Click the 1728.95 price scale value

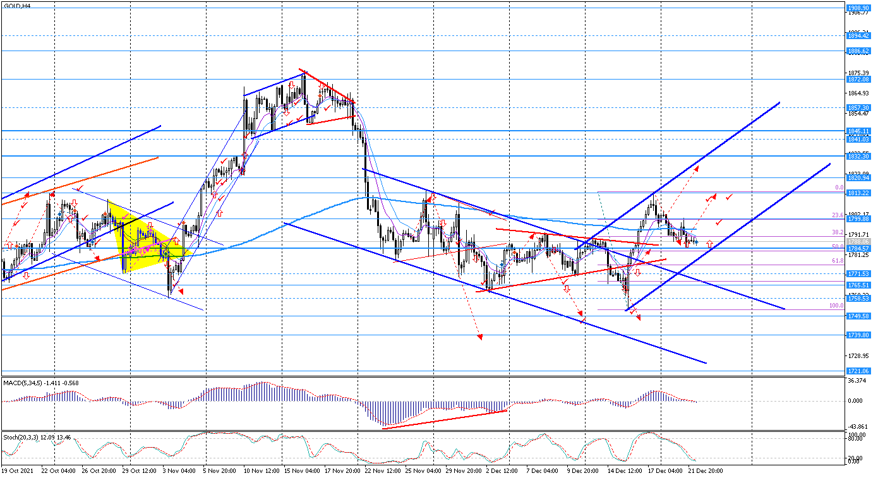pyautogui.click(x=858, y=356)
